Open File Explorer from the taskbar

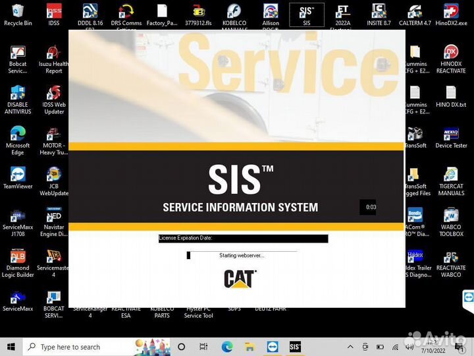[250, 347]
